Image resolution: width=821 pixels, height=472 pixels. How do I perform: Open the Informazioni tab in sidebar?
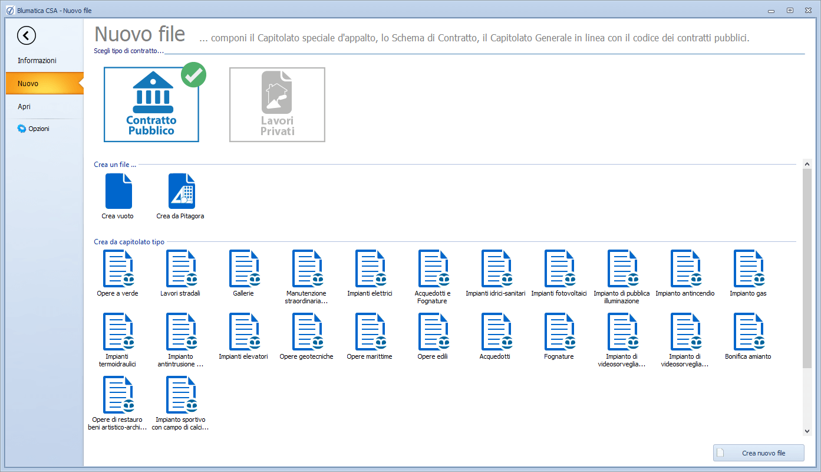click(37, 61)
